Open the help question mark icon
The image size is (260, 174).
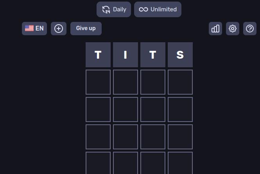pos(250,29)
